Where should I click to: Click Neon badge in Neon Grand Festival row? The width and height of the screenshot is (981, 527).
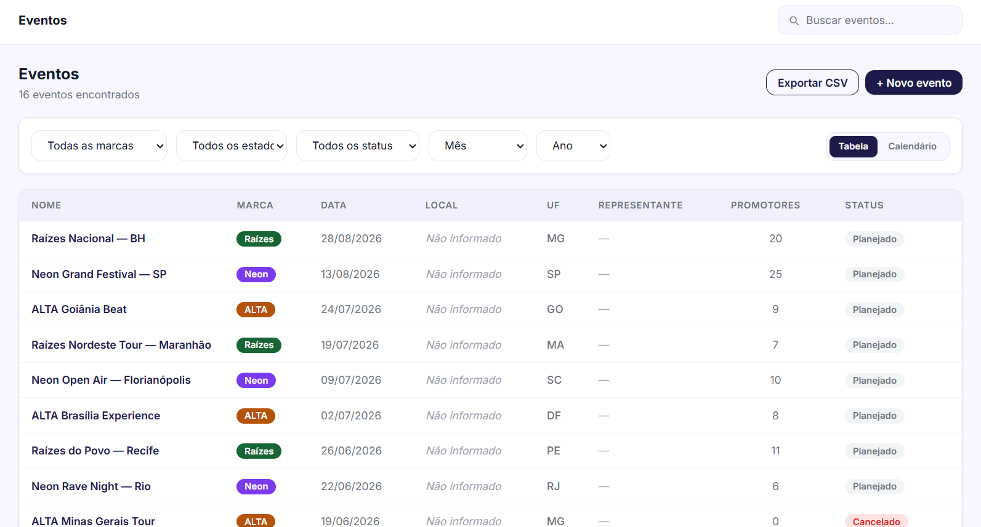(256, 274)
